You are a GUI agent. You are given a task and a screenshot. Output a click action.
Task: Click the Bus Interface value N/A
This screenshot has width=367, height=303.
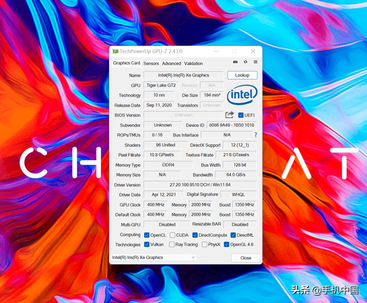pos(227,135)
